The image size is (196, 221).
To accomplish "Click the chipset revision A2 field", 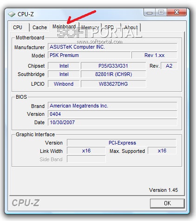I will point(169,66).
